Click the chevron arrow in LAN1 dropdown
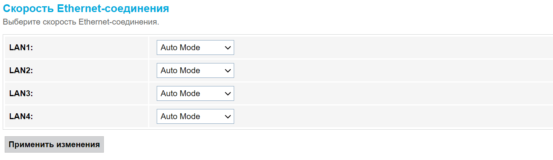This screenshot has height=160, width=553. click(227, 48)
